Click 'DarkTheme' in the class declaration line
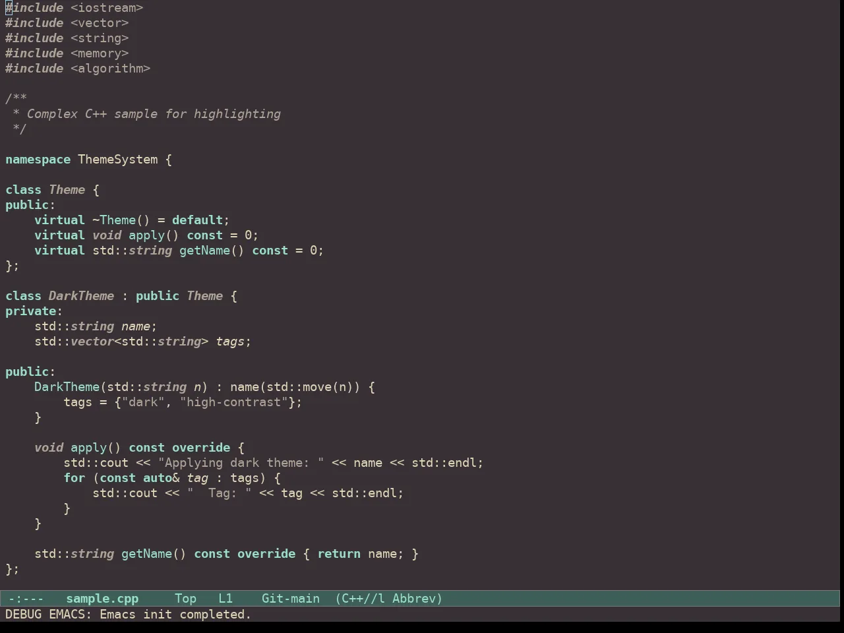This screenshot has height=633, width=844. [x=82, y=296]
